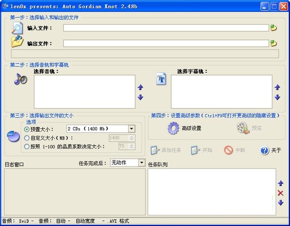Click the 开始 start button label
290x226 pixels.
pos(207,150)
